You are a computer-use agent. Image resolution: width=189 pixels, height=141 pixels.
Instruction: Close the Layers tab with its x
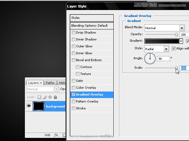click(41, 83)
